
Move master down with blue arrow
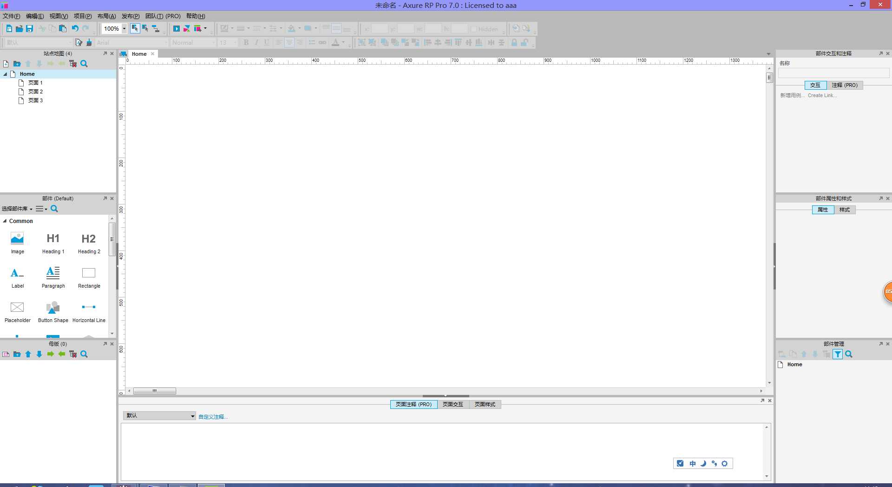point(39,354)
